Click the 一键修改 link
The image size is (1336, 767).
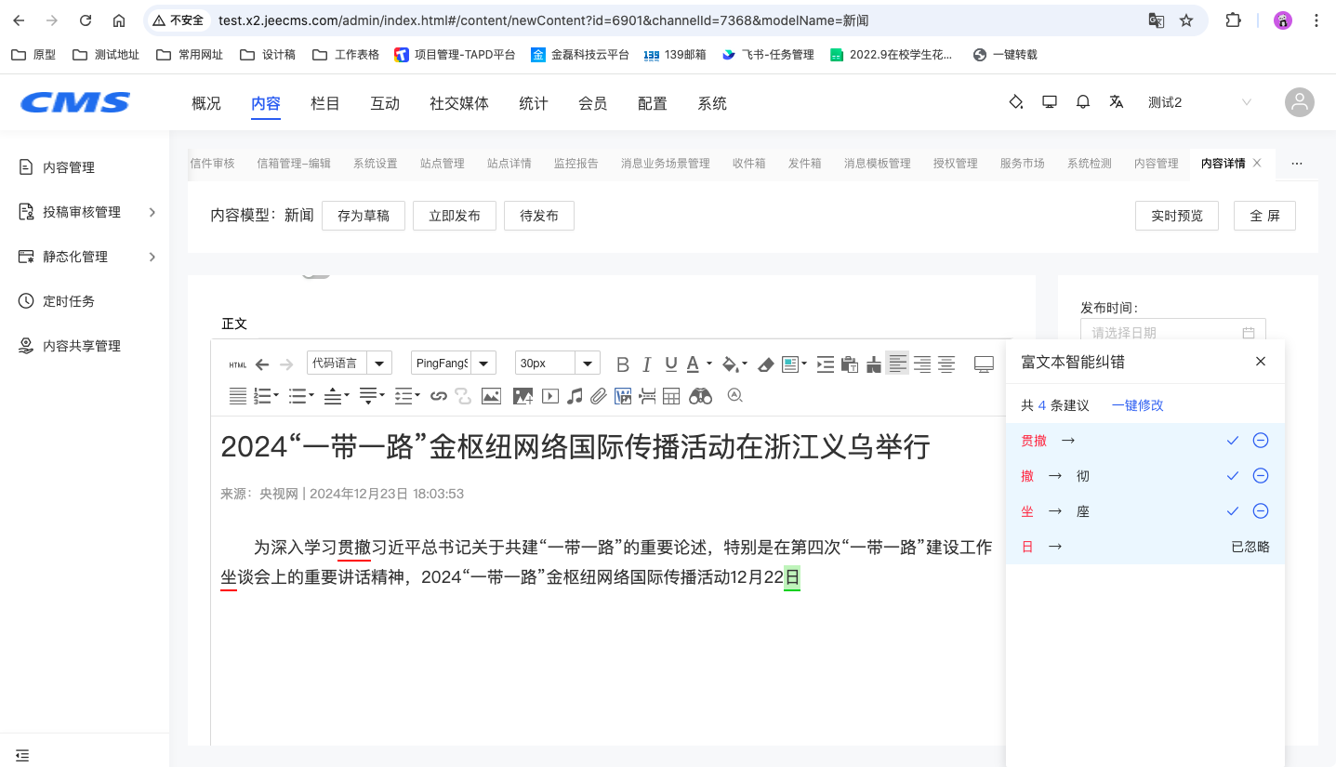point(1137,405)
